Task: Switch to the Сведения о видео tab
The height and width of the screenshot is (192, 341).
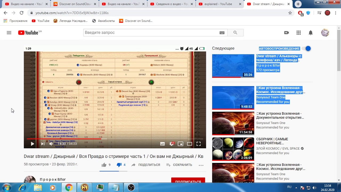Action: point(171,4)
